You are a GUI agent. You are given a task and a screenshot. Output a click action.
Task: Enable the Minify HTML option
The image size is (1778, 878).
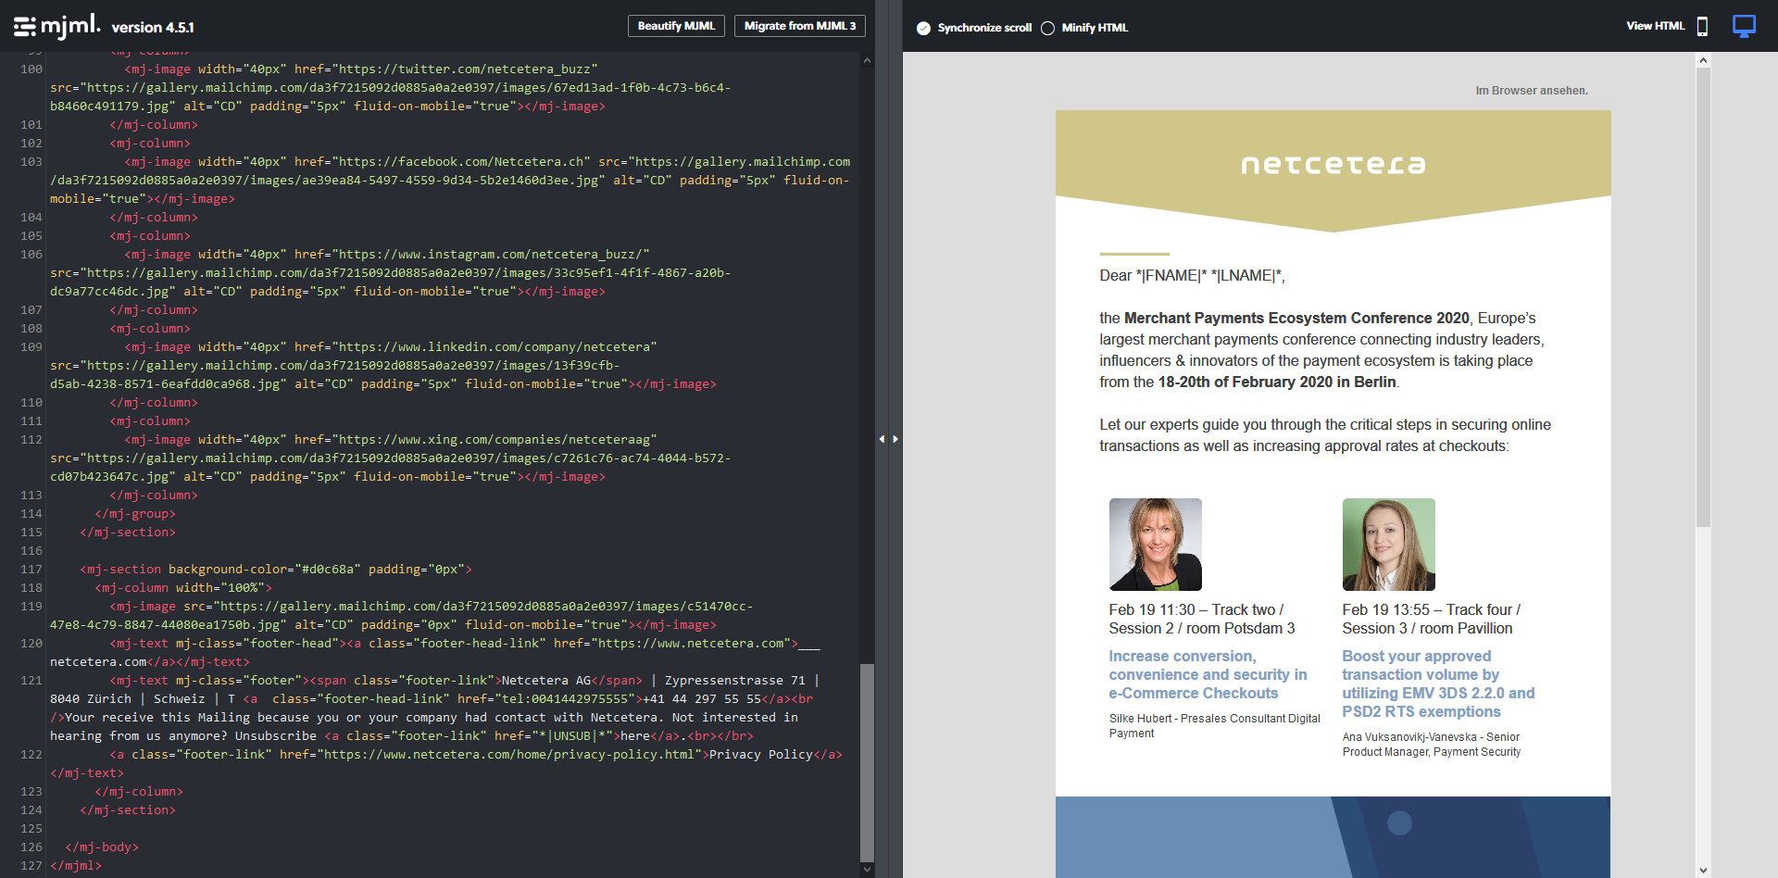pyautogui.click(x=1047, y=28)
